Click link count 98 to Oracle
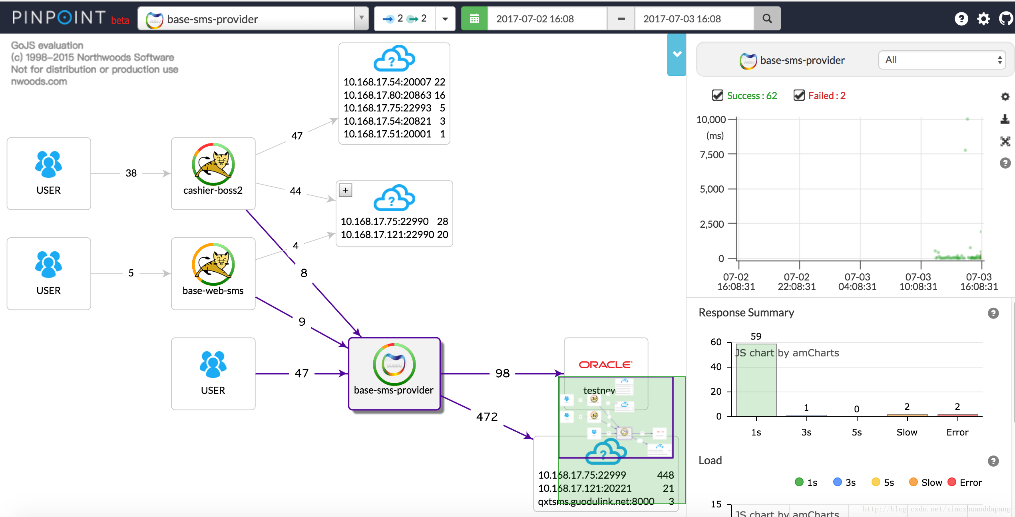Viewport: 1015px width, 517px height. point(502,373)
